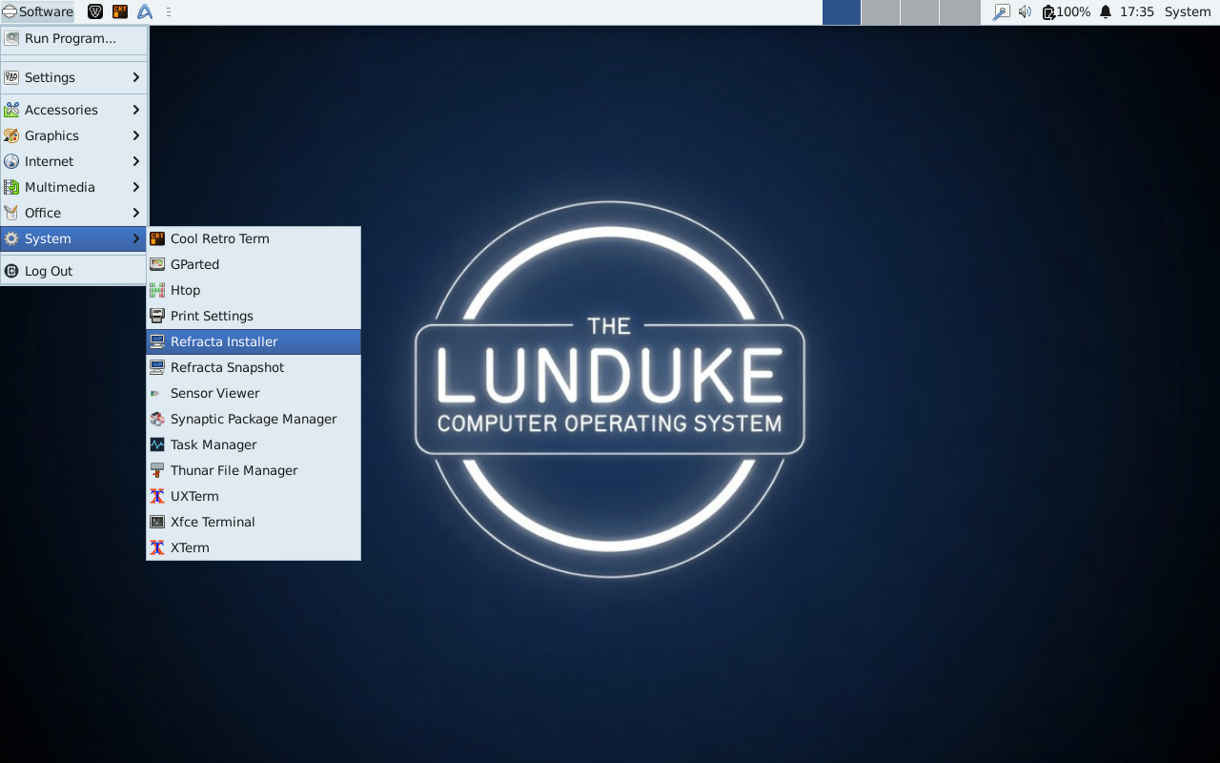Launch Synaptic Package Manager
This screenshot has width=1220, height=763.
(x=254, y=419)
